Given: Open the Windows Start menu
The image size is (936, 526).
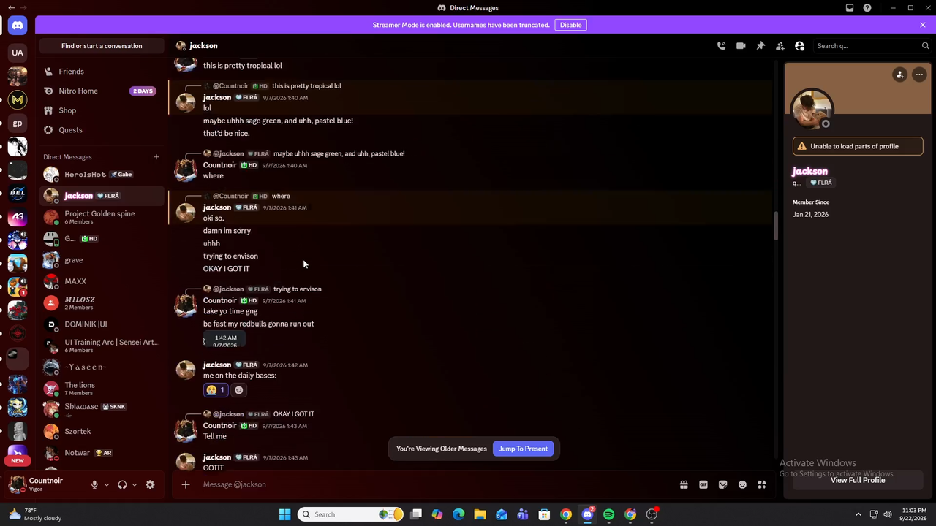Looking at the screenshot, I should [284, 514].
